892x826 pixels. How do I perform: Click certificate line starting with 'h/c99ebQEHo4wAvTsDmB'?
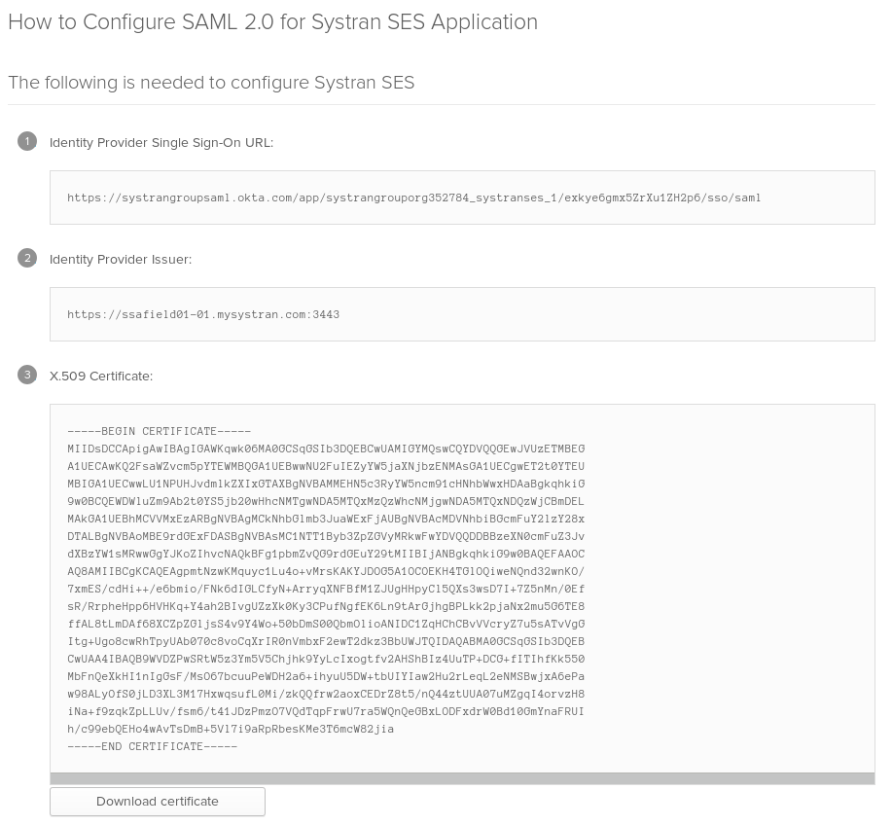pos(231,729)
